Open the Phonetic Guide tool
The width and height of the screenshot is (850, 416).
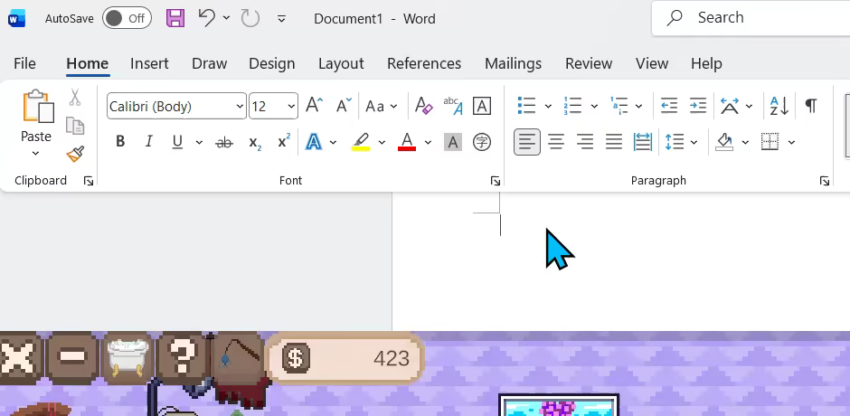(x=453, y=105)
